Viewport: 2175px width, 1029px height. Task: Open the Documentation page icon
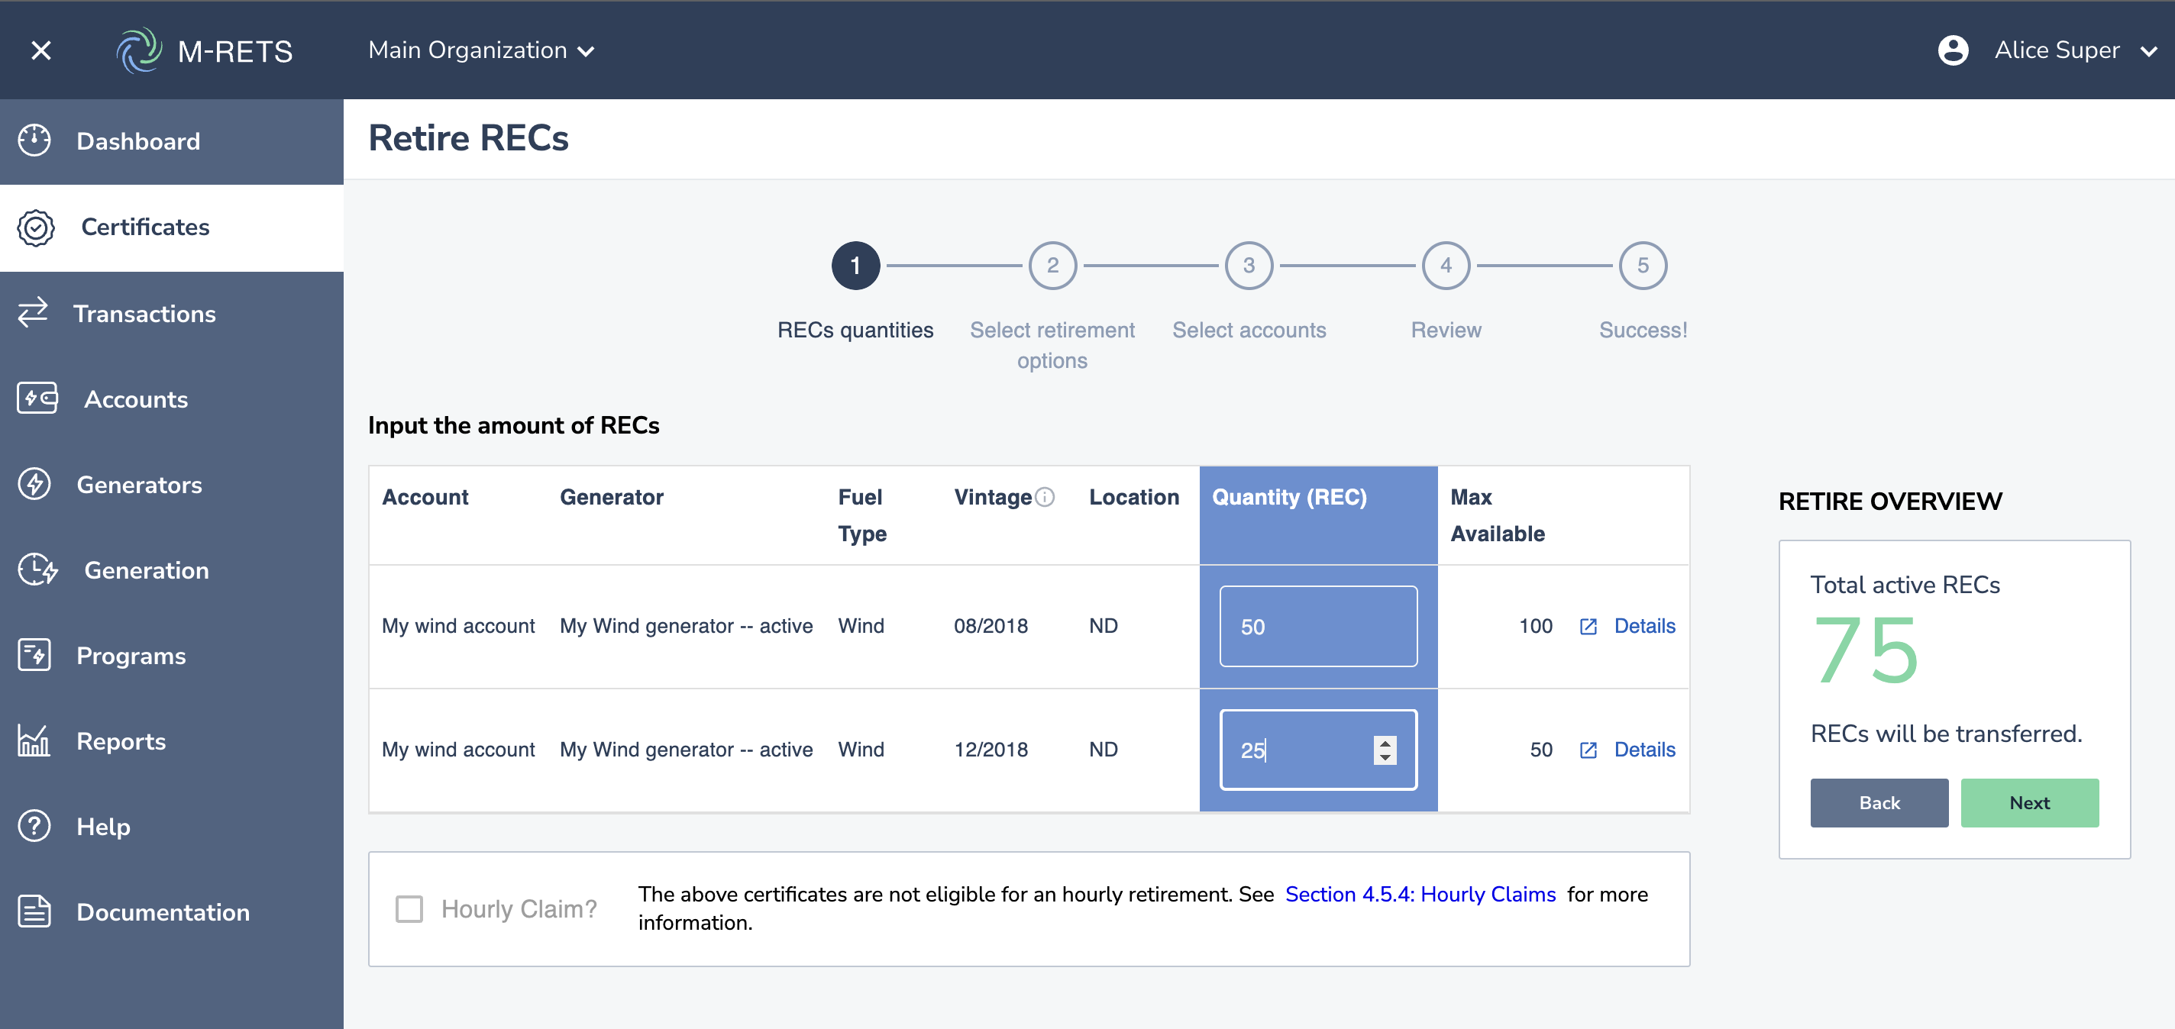click(34, 911)
